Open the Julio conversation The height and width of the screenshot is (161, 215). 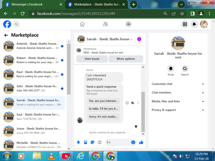pyautogui.click(x=33, y=88)
